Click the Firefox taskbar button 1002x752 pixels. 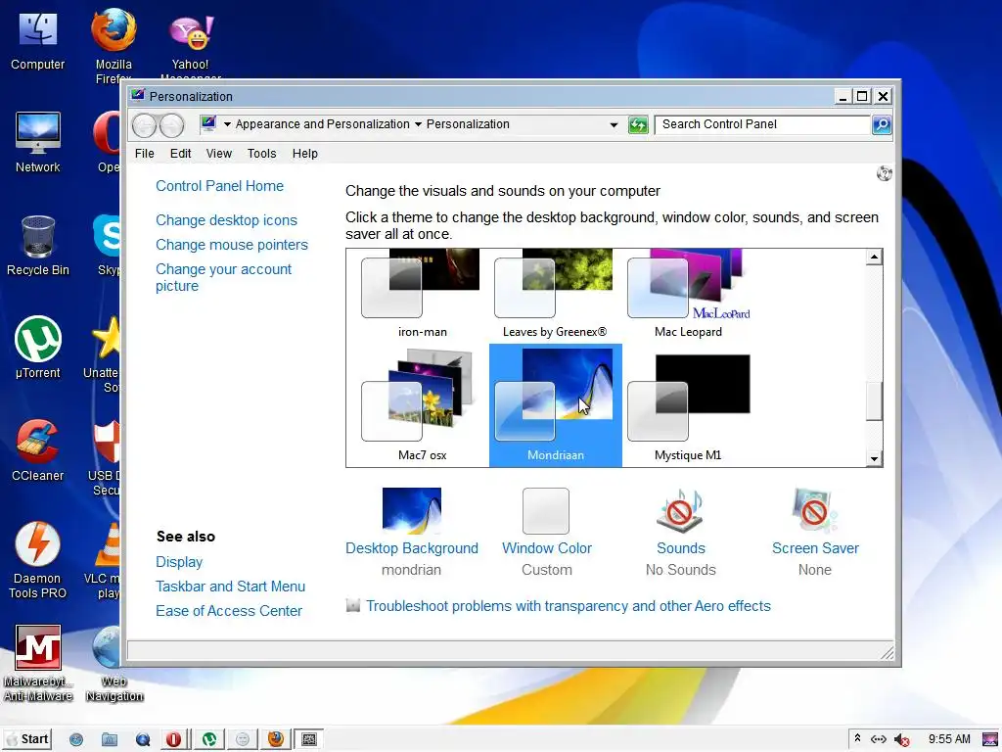[276, 739]
